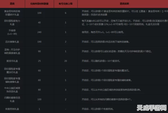
Task: Click exchange limit 1 in 辅助装备礼盒 row
Action: click(x=66, y=80)
